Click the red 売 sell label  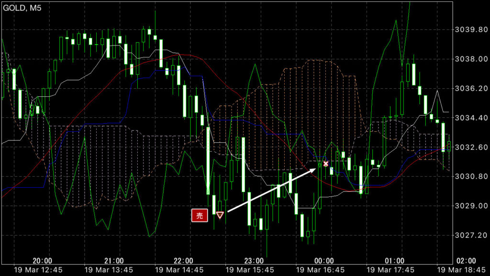tap(200, 216)
